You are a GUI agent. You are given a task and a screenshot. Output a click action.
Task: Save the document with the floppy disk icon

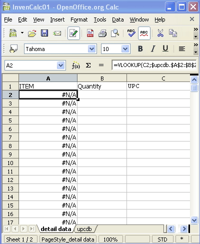click(x=44, y=33)
